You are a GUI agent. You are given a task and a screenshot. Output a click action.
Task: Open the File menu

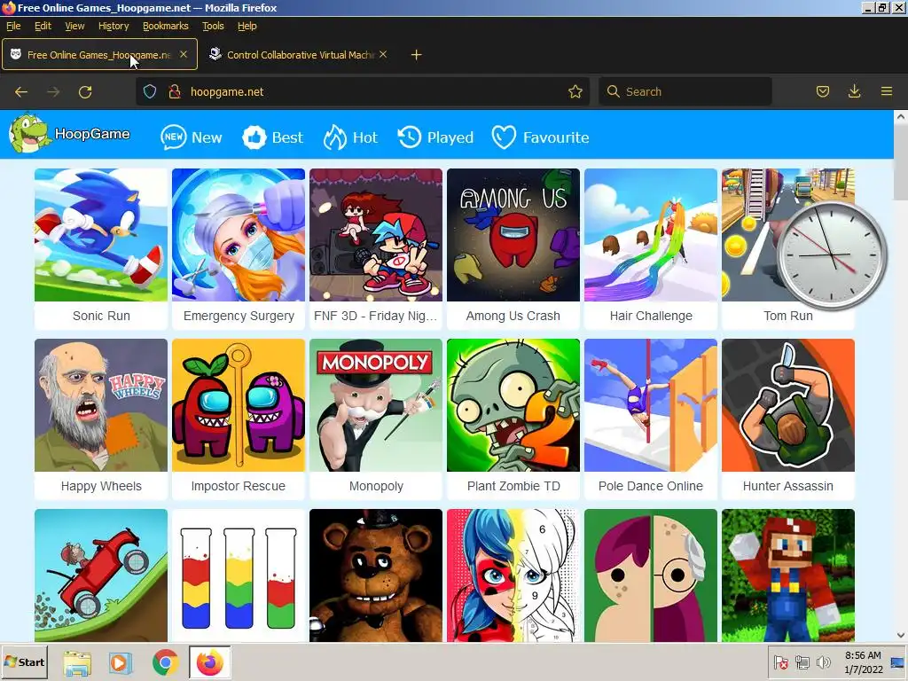pyautogui.click(x=13, y=26)
